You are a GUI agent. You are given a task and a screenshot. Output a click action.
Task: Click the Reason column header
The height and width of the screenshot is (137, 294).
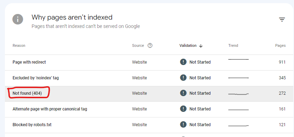point(19,45)
